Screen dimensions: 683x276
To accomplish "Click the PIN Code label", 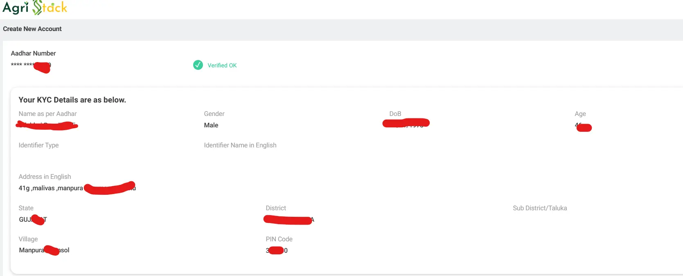I will 279,239.
